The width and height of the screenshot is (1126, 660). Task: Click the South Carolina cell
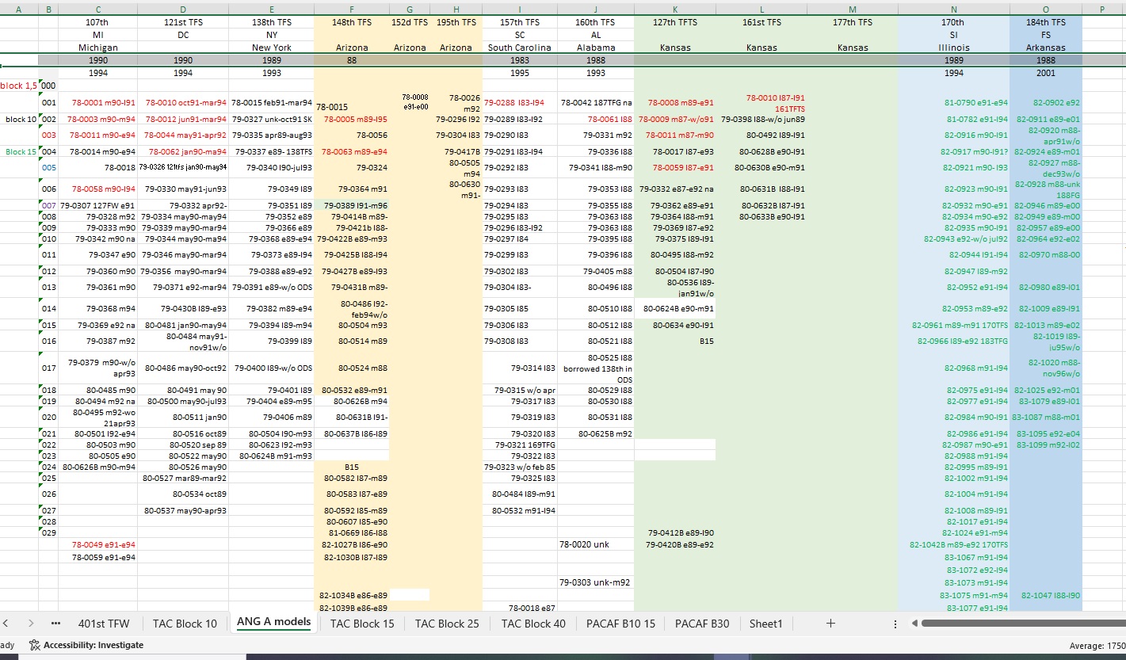pyautogui.click(x=520, y=48)
